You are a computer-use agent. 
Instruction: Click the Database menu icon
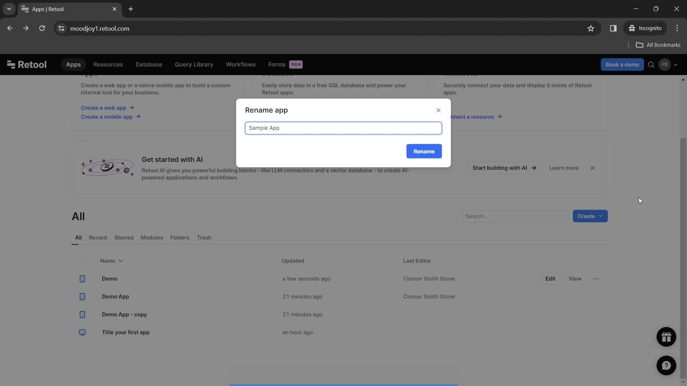pyautogui.click(x=148, y=65)
